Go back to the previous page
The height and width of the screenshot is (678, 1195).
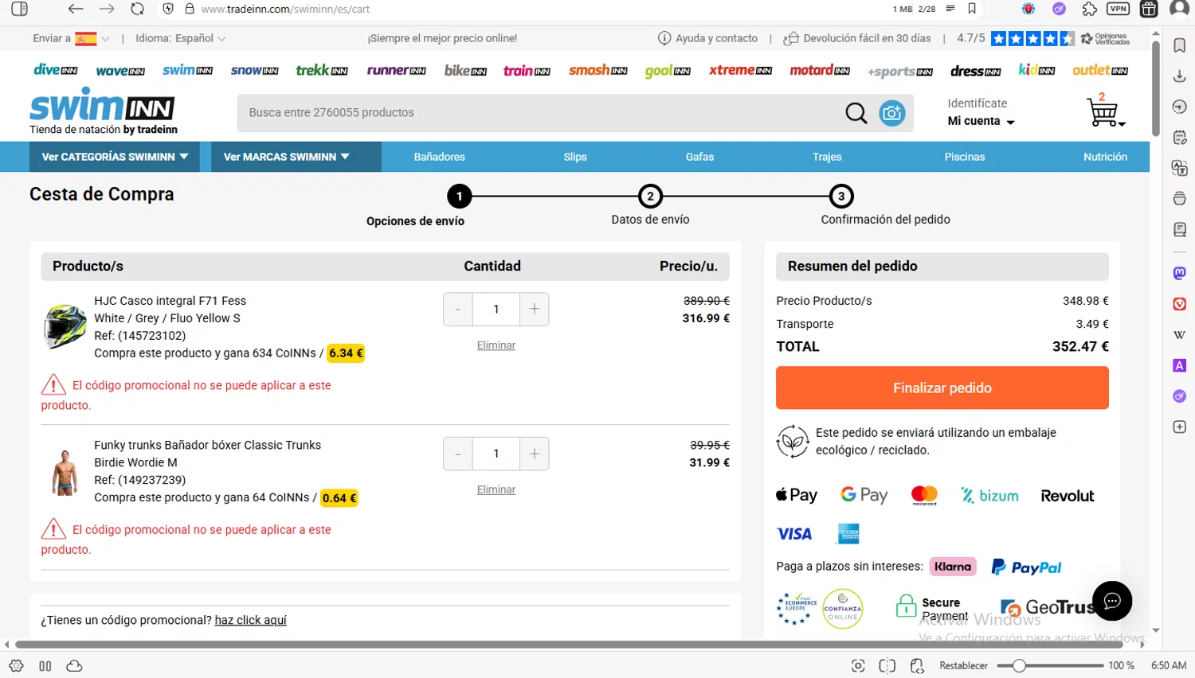pos(76,9)
